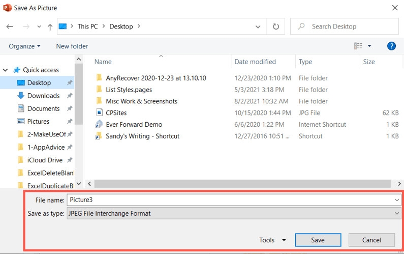
Task: Select Quick access in navigation pane
Action: click(41, 70)
